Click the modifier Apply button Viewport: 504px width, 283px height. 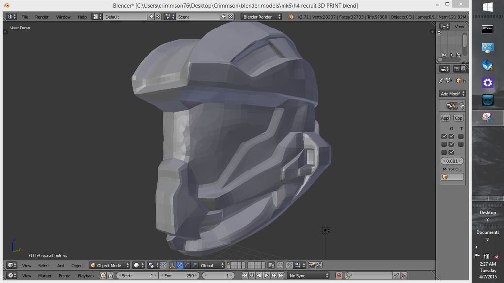(445, 118)
